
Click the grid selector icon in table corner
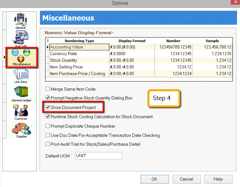coord(48,41)
